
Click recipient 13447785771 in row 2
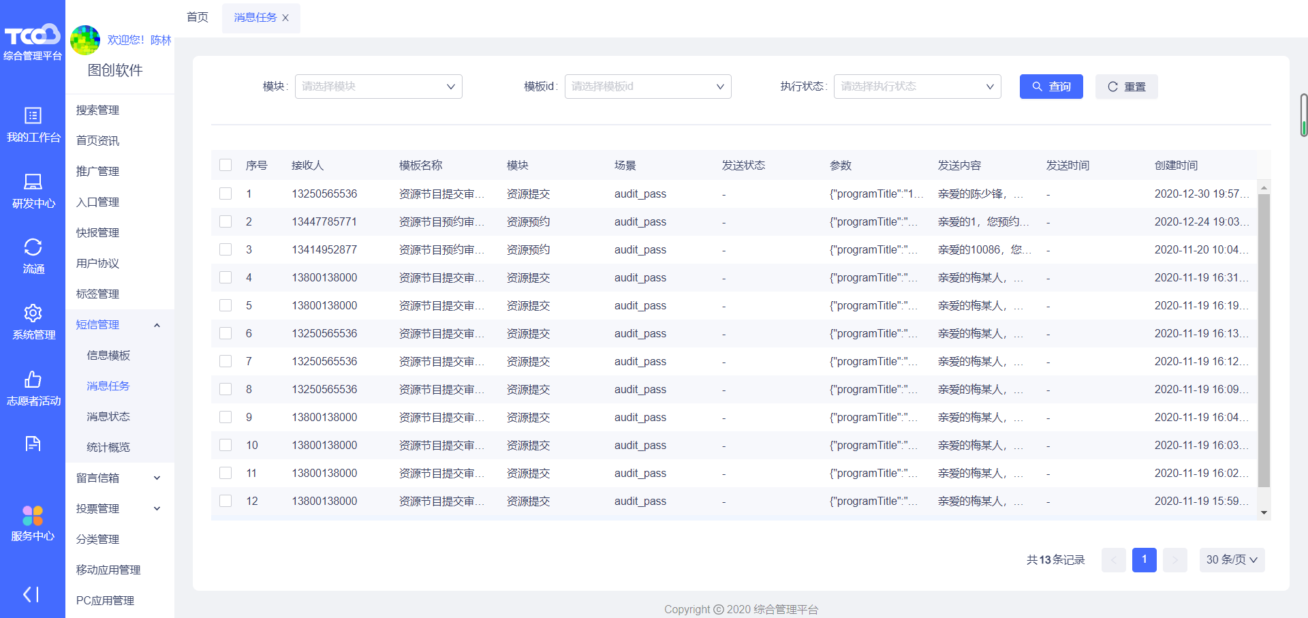(324, 221)
